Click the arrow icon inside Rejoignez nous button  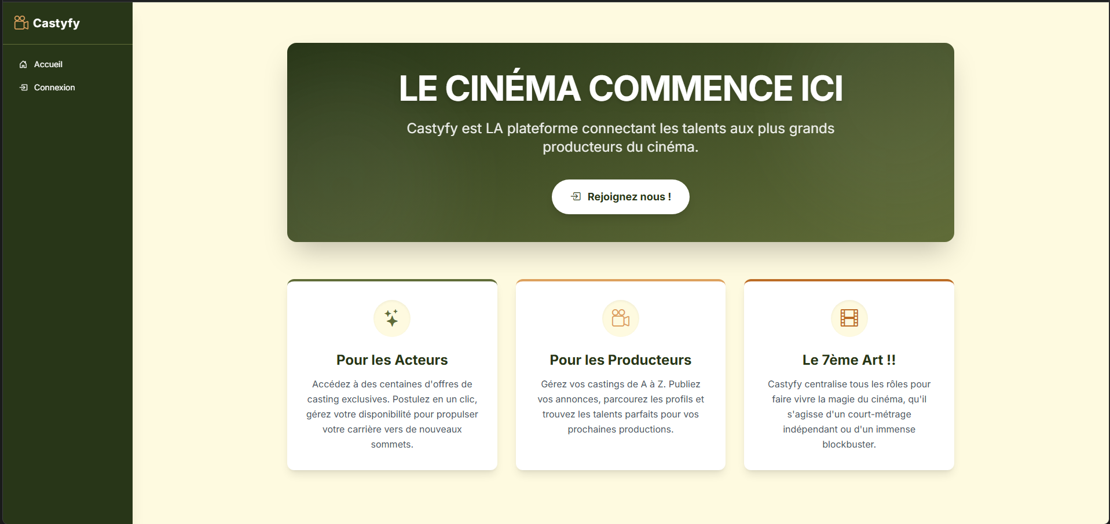[576, 196]
